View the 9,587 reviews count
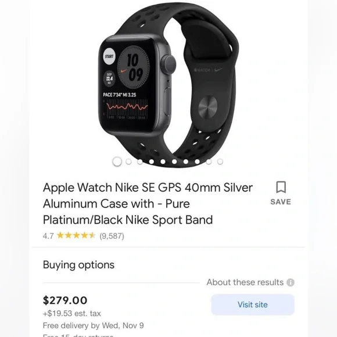The height and width of the screenshot is (337, 337). click(112, 236)
